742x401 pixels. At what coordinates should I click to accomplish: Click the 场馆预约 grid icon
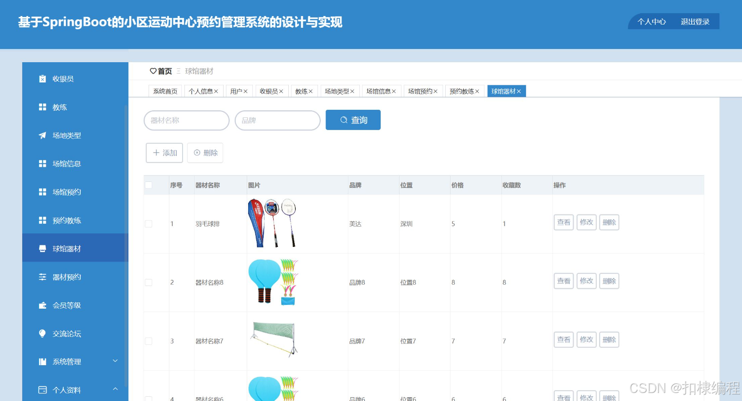[42, 192]
